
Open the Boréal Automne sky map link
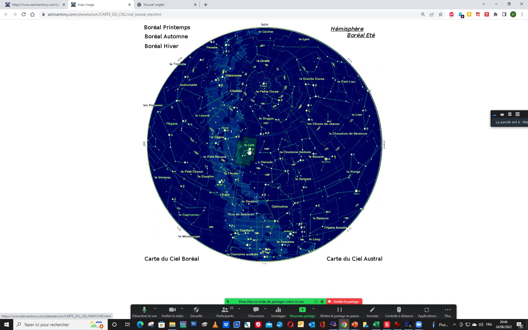pyautogui.click(x=166, y=36)
